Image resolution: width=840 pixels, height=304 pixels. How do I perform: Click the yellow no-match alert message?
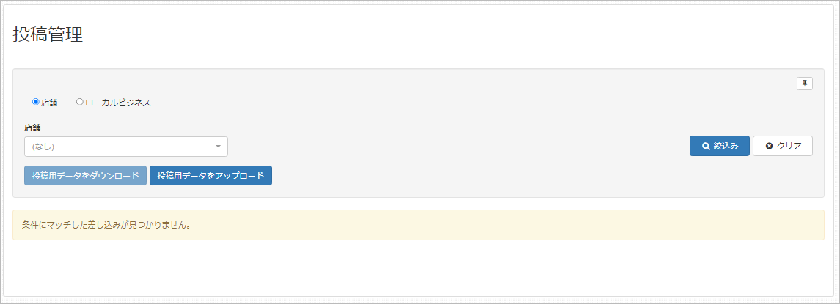[x=418, y=225]
